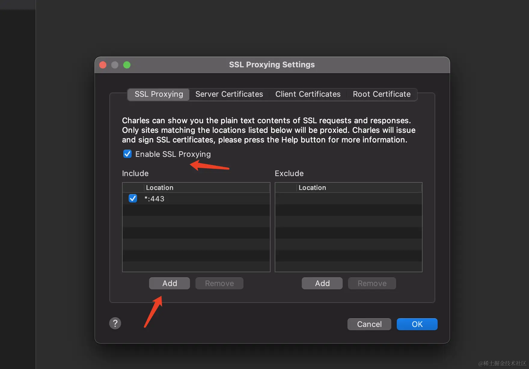The image size is (529, 369).
Task: Open the Client Certificates tab
Action: point(308,94)
